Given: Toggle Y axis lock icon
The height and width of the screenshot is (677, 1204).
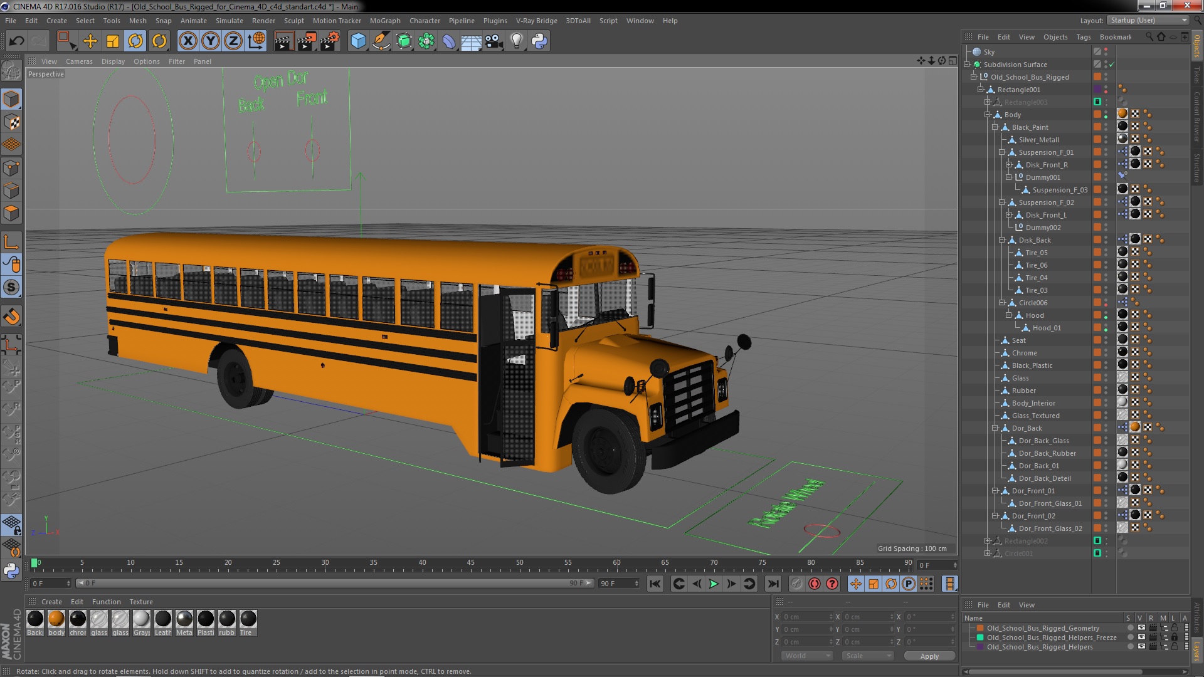Looking at the screenshot, I should coord(211,41).
